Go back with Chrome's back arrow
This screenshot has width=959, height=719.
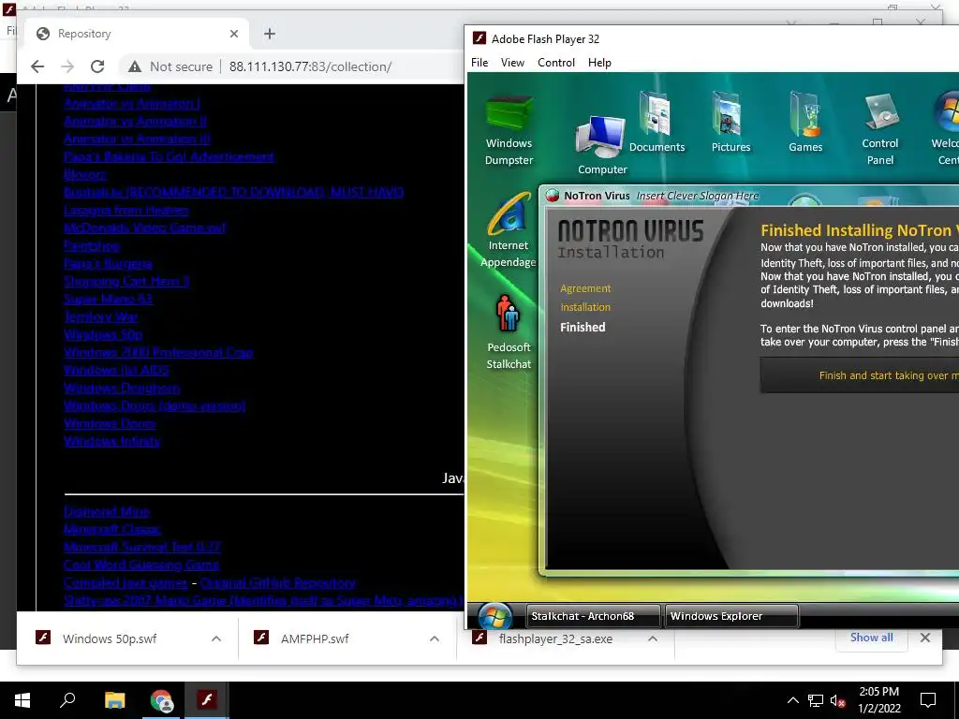[37, 66]
